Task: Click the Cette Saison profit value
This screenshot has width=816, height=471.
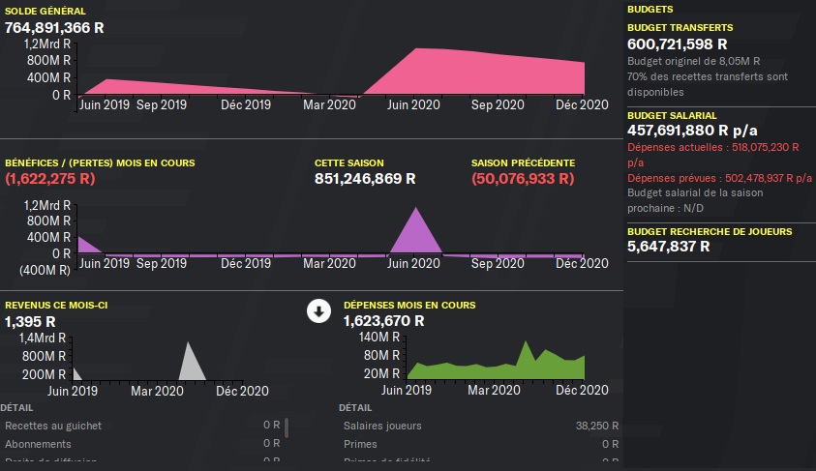Action: [x=365, y=179]
